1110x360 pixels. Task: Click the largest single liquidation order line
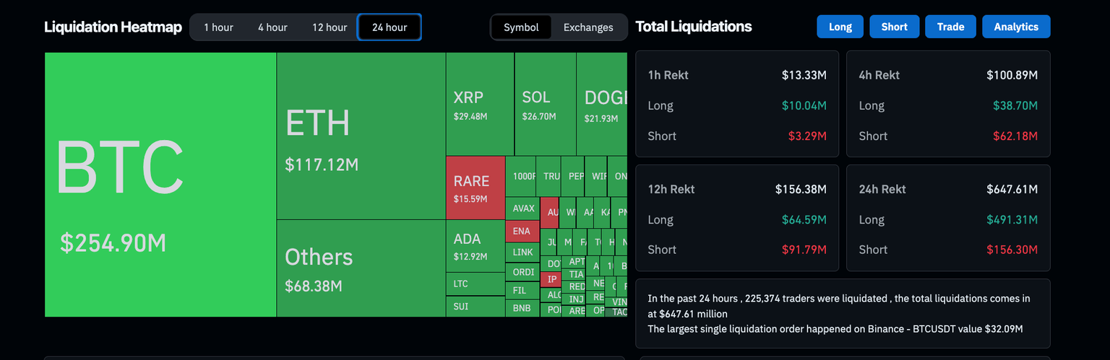click(835, 329)
